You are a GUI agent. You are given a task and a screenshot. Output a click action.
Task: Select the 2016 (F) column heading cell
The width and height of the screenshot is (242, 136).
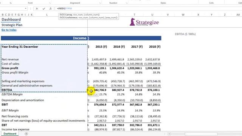[119, 47]
